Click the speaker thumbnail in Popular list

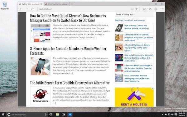(x=119, y=28)
